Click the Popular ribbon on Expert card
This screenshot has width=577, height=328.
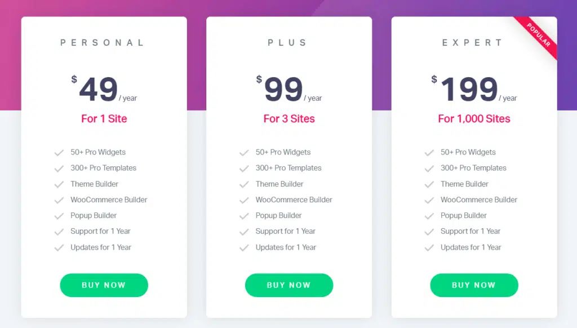coord(538,35)
